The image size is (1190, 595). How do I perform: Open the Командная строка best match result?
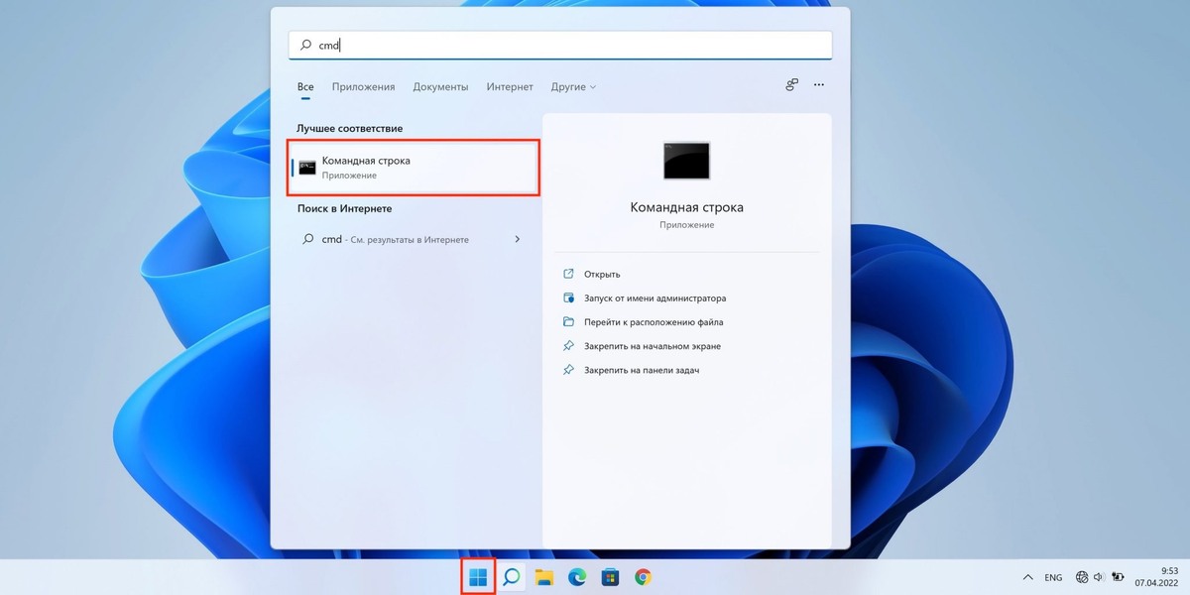(x=414, y=167)
